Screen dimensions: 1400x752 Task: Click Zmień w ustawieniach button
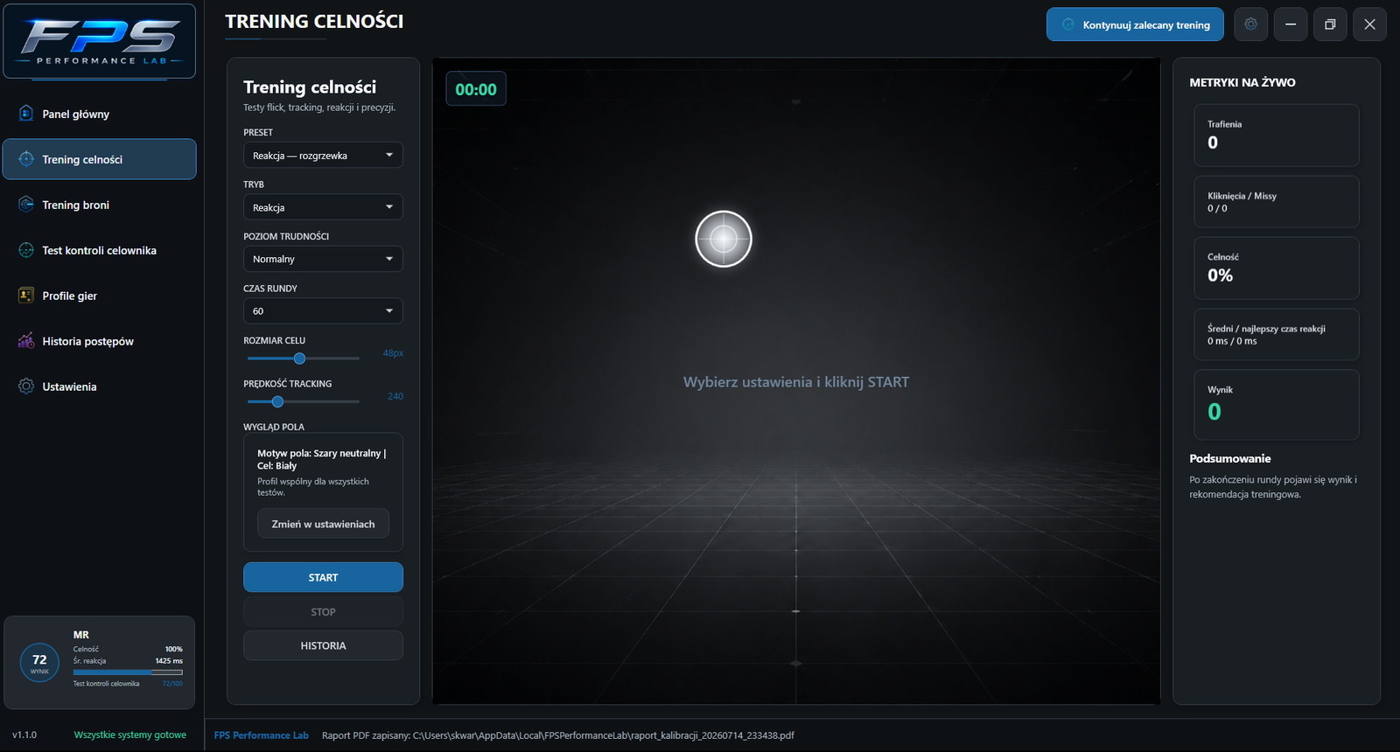(x=323, y=524)
